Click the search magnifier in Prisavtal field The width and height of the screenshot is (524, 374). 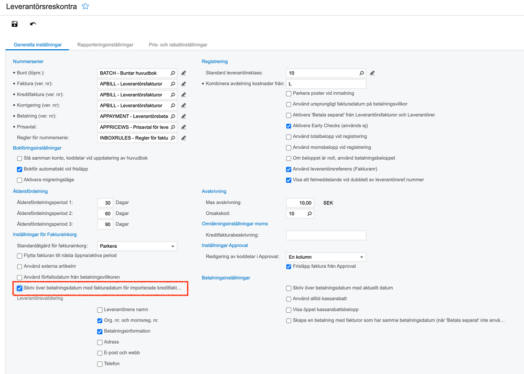(x=173, y=127)
